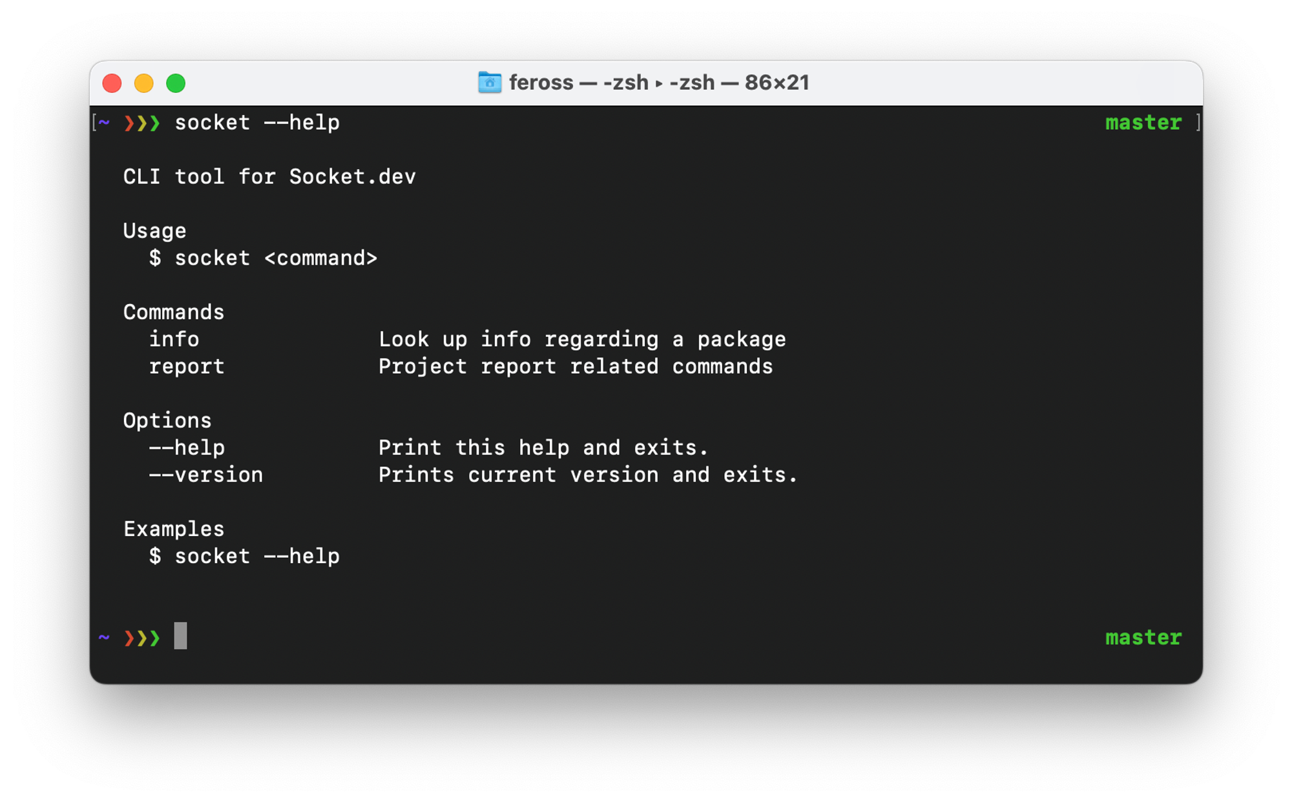Viewport: 1292px width, 802px height.
Task: Click the bottom green master branch label
Action: (x=1143, y=637)
